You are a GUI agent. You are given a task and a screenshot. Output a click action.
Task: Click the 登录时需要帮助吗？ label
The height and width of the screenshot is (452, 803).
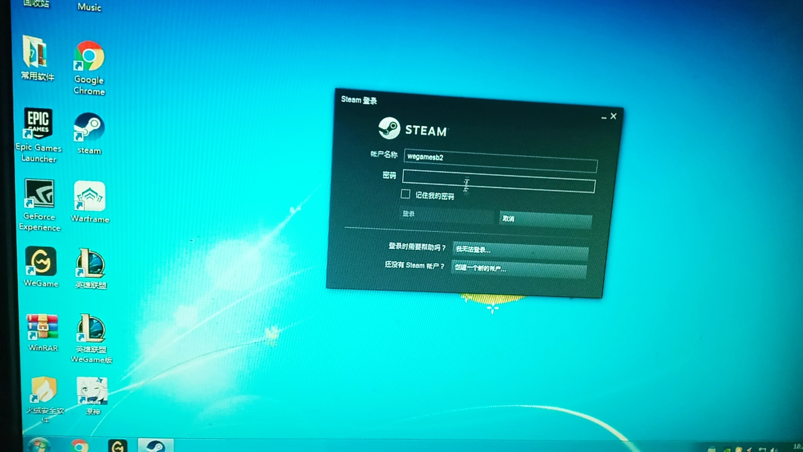[417, 247]
